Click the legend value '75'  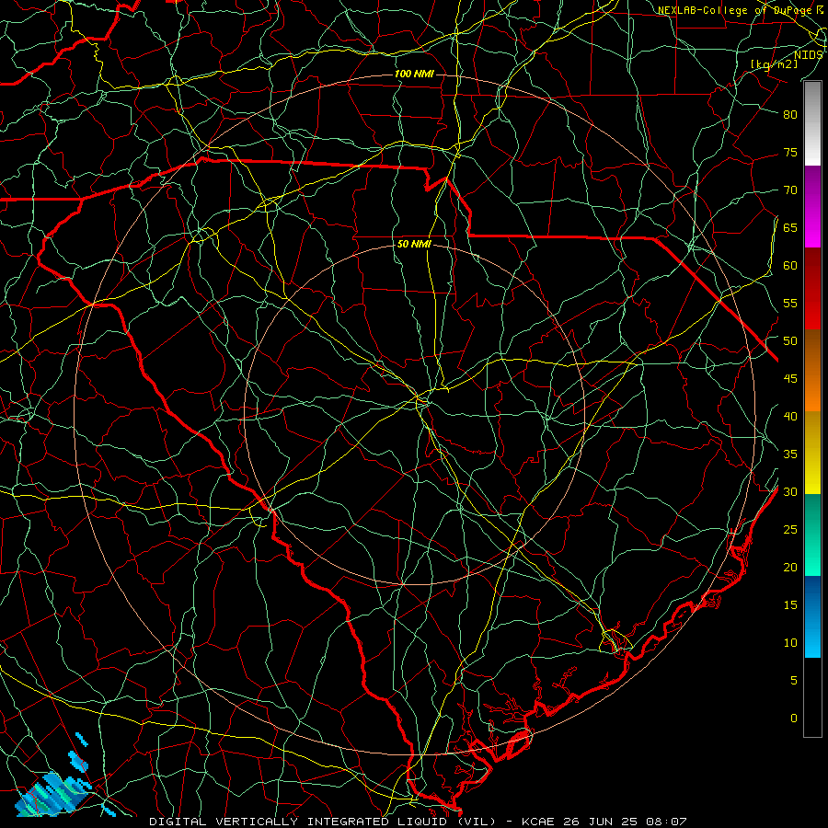[790, 153]
